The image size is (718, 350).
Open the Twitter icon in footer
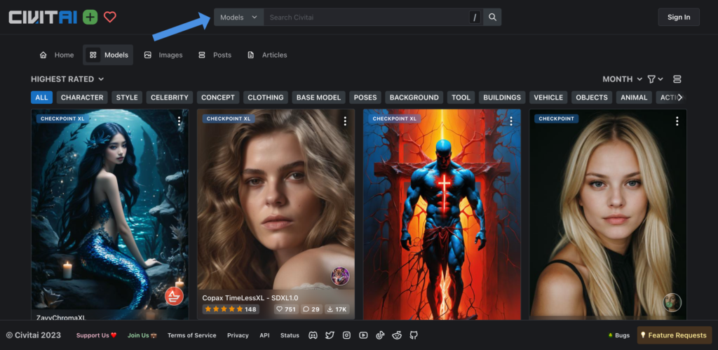[x=330, y=335]
